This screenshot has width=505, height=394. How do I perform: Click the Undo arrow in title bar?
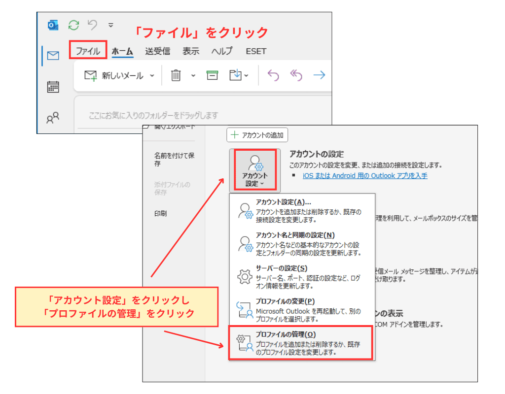(x=92, y=25)
